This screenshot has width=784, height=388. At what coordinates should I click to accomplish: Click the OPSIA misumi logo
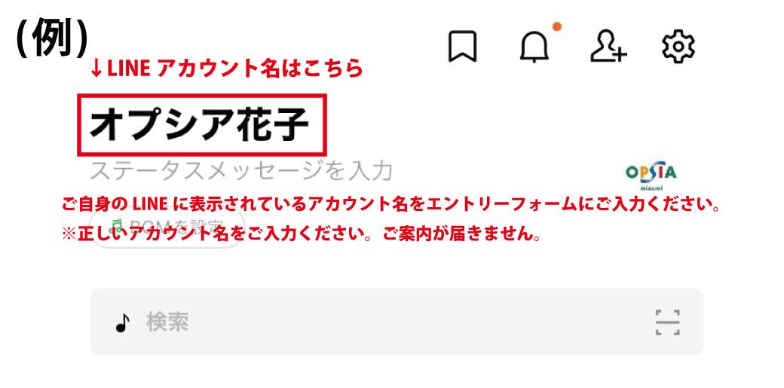[x=651, y=175]
